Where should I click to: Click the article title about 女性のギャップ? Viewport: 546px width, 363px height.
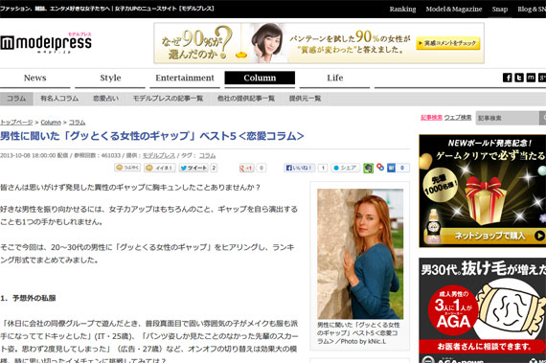tap(151, 136)
